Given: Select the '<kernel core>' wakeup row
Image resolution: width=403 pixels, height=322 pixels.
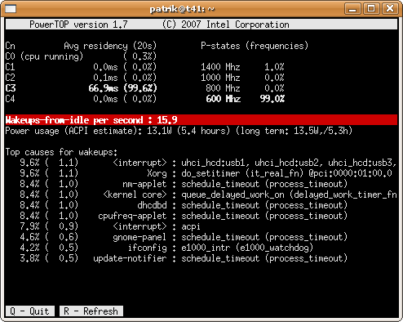Looking at the screenshot, I should tap(208, 195).
